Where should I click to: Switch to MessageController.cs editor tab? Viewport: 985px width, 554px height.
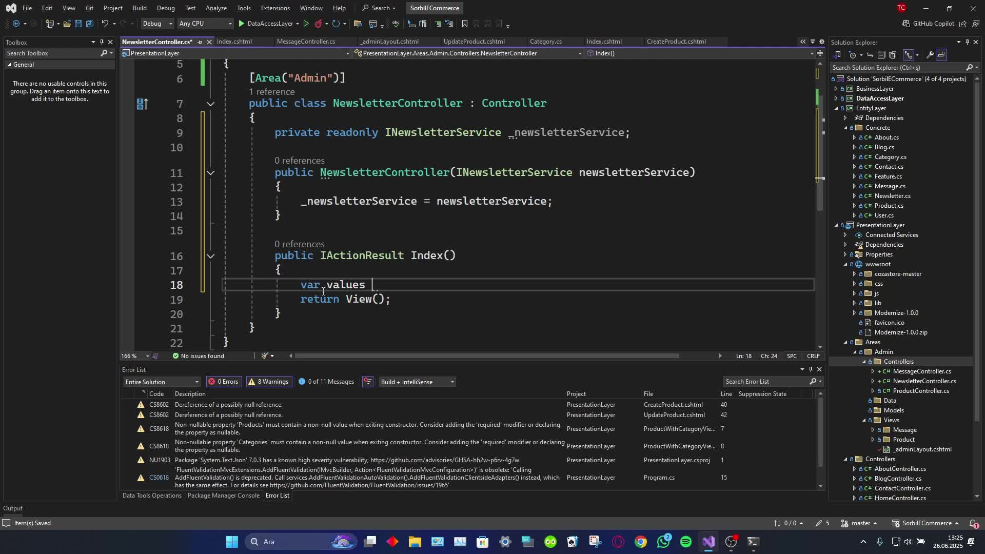[x=306, y=42]
